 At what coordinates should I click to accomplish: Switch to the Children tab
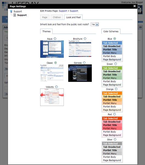(x=57, y=17)
